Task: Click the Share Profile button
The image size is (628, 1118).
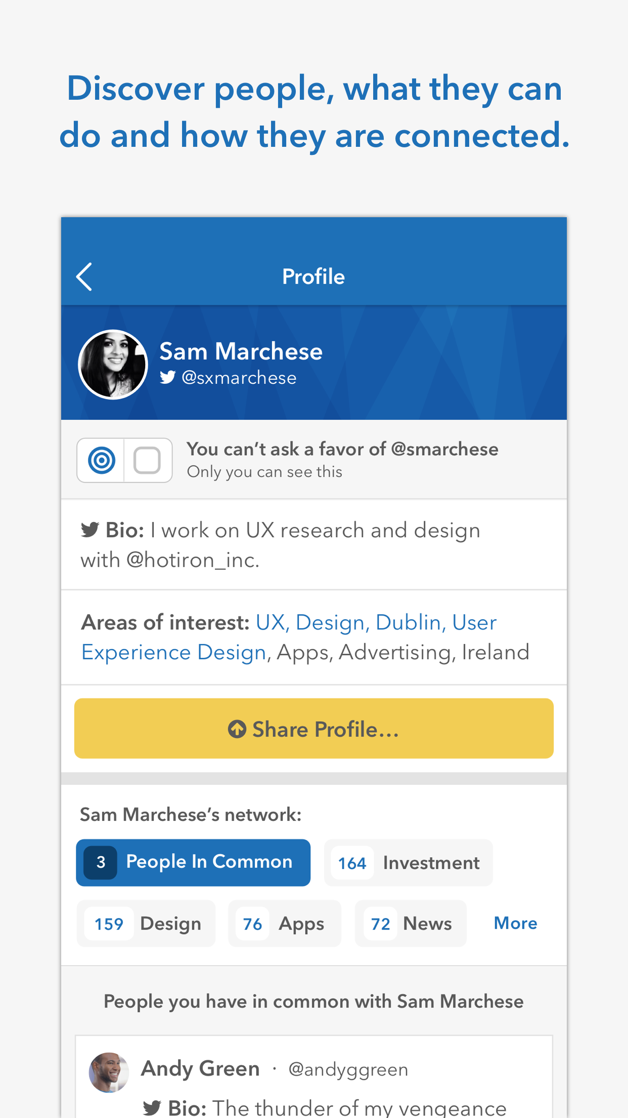Action: click(x=314, y=728)
